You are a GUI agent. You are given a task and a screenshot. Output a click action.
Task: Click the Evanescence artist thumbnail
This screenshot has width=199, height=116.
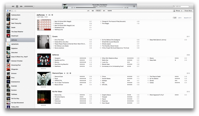[x=8, y=82]
